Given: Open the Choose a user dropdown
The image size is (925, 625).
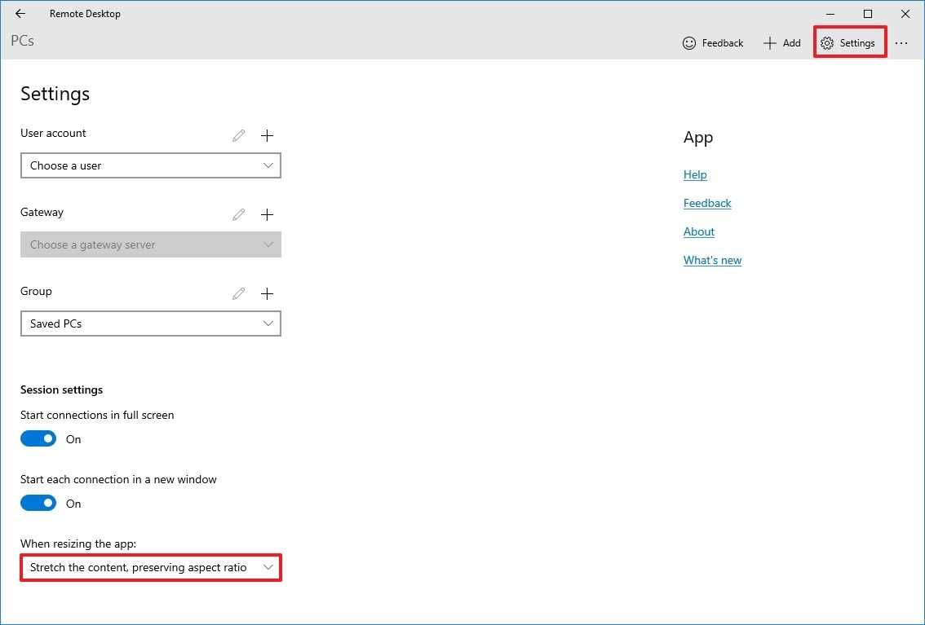Looking at the screenshot, I should (x=150, y=165).
